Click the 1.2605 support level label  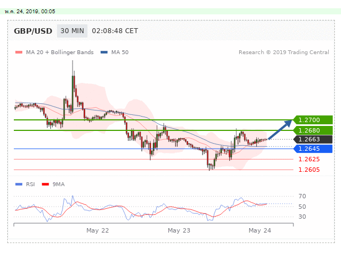click(x=309, y=170)
